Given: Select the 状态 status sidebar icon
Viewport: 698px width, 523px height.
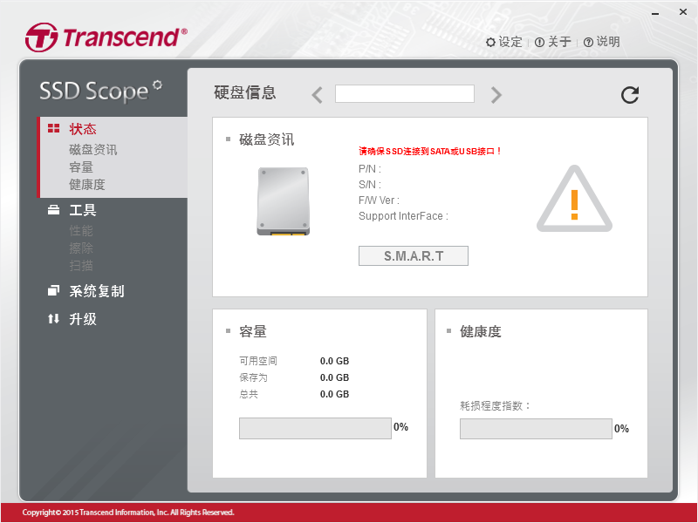Looking at the screenshot, I should [54, 128].
